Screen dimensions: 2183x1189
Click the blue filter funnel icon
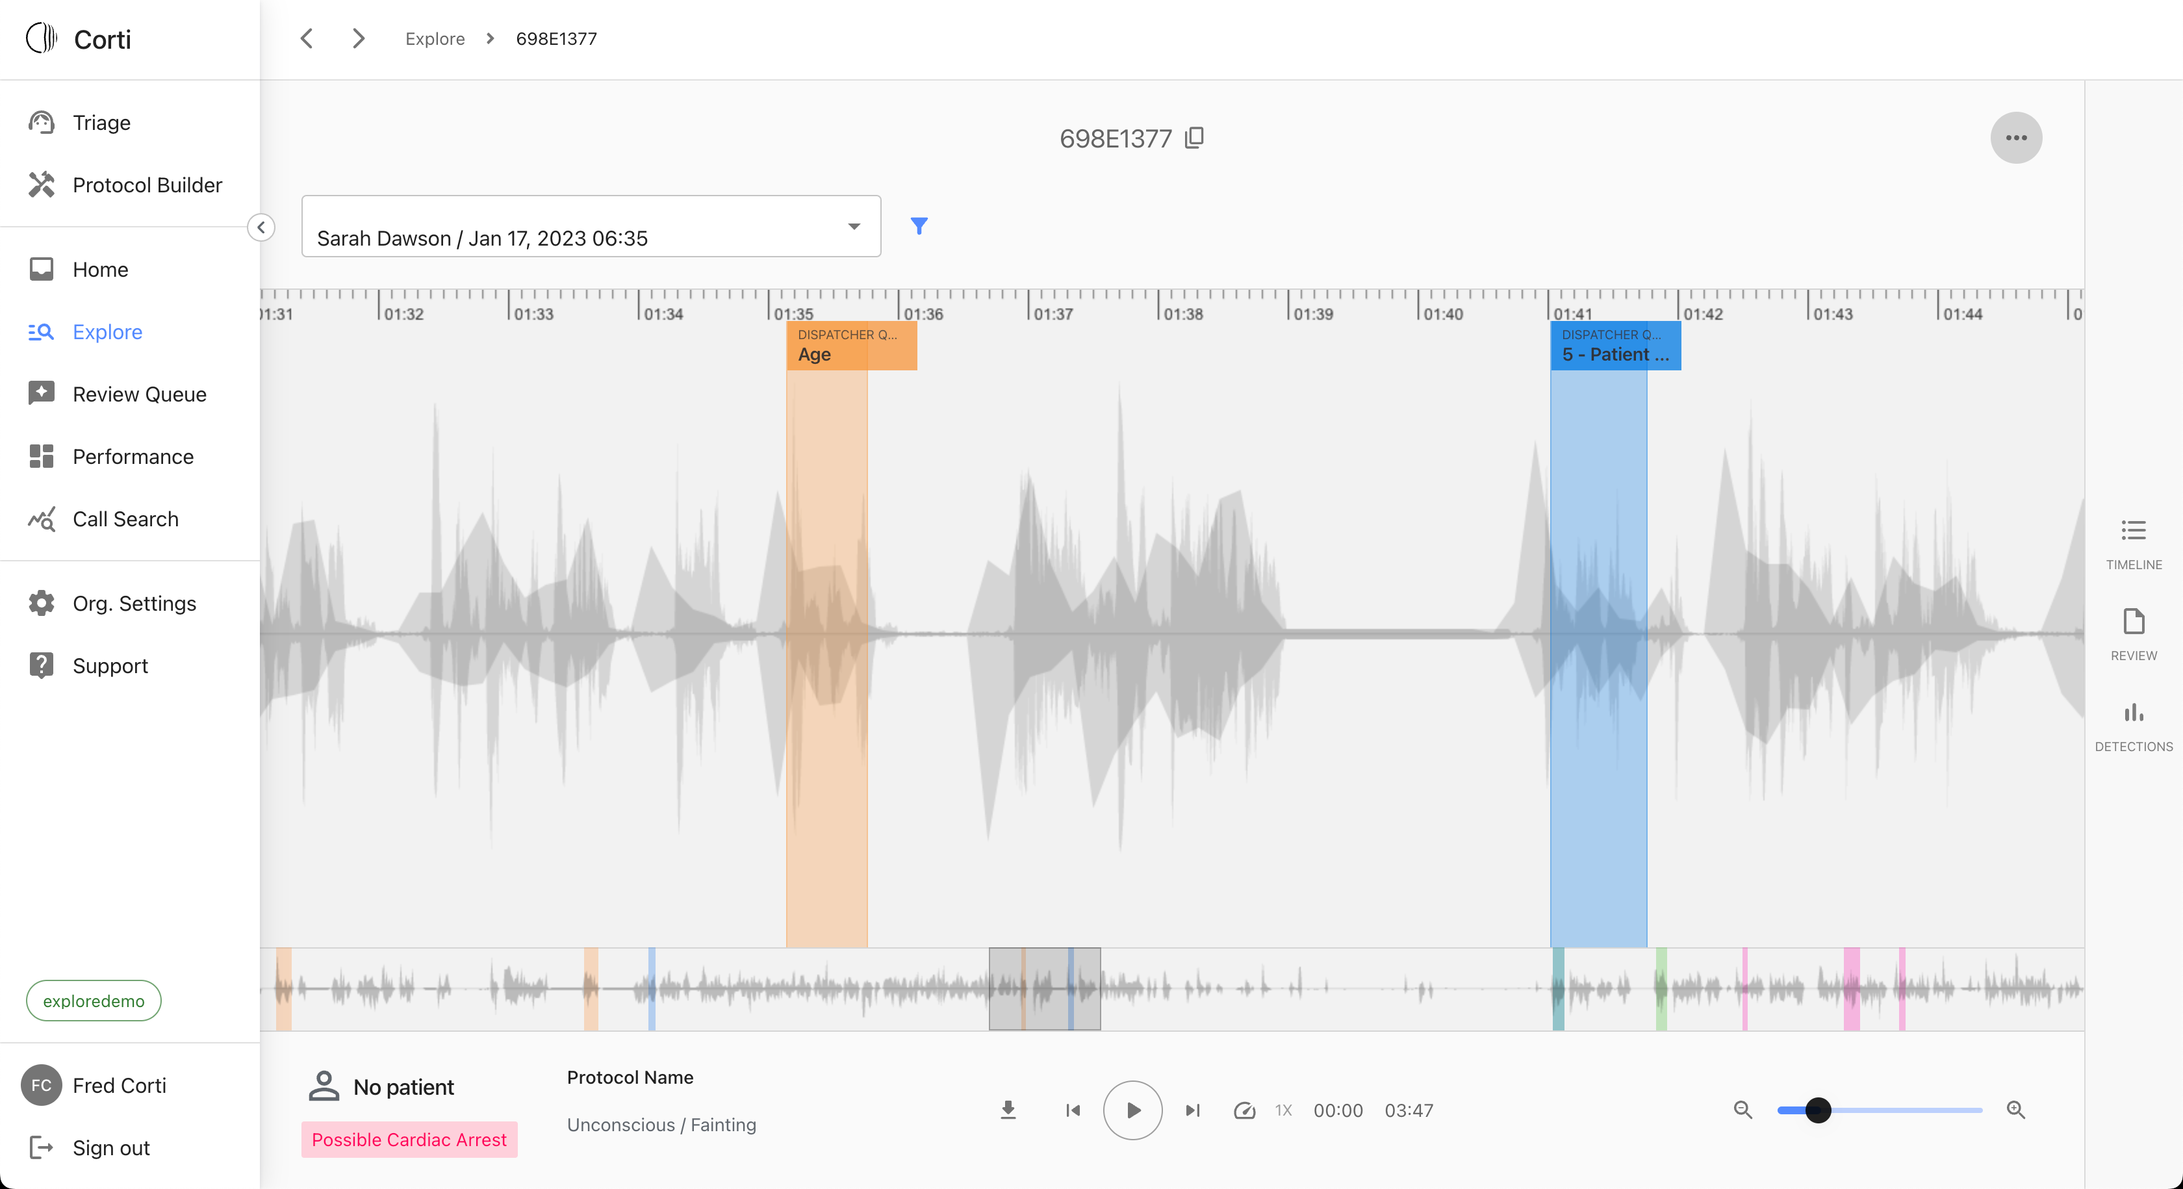(x=919, y=225)
